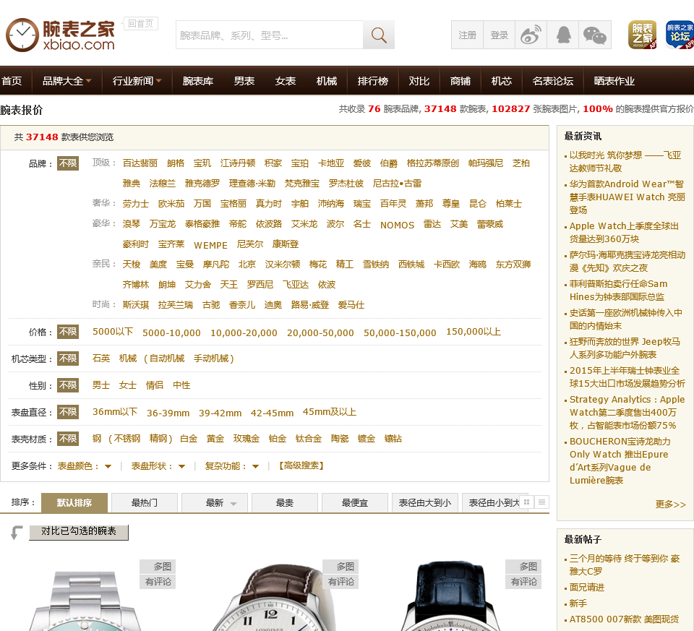Select 不限 for movement type filter

click(x=68, y=359)
